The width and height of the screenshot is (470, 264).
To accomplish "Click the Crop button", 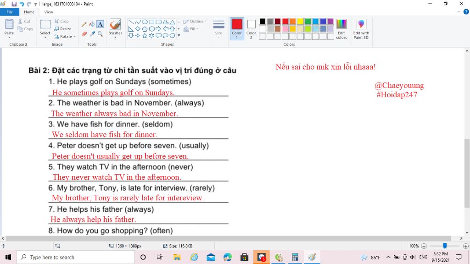I will (x=62, y=21).
